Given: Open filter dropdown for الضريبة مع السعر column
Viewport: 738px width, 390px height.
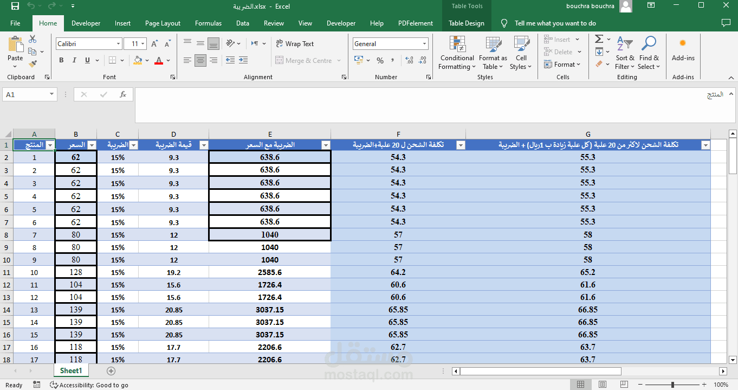Looking at the screenshot, I should pyautogui.click(x=326, y=145).
